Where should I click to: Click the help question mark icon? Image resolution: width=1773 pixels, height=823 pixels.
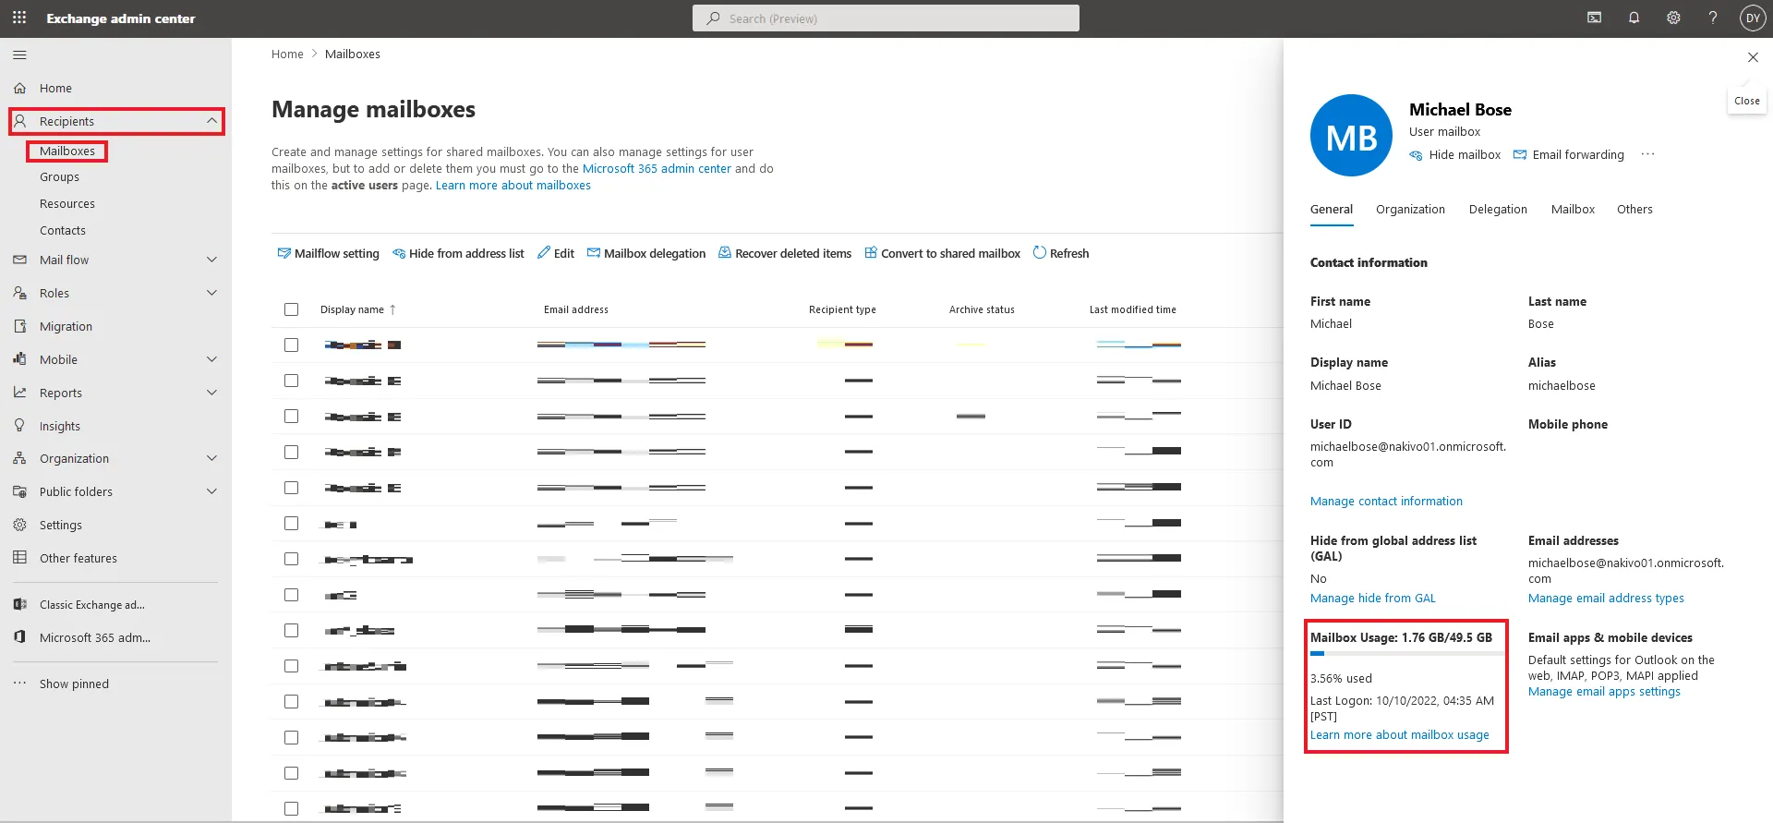coord(1713,18)
